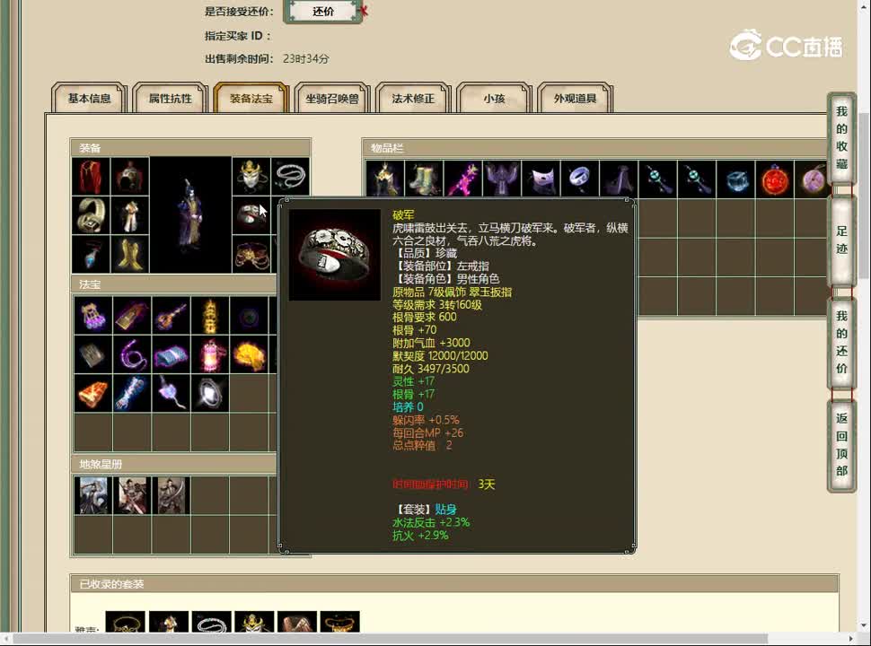Select the dark orb 法宝 icon
The height and width of the screenshot is (646, 871).
[x=249, y=315]
